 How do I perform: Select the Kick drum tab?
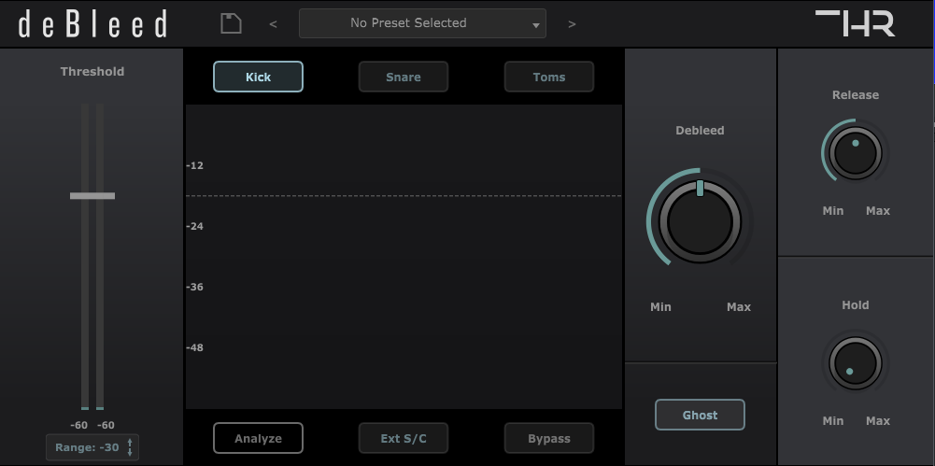click(258, 77)
